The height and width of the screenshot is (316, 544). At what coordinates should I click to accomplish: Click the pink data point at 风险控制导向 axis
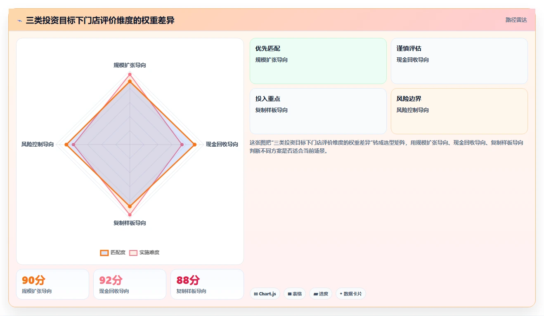(73, 144)
